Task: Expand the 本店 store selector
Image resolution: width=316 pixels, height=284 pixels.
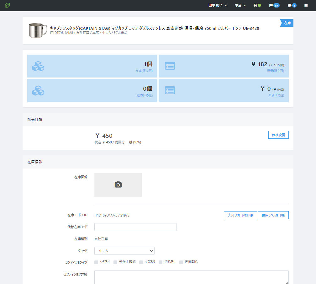Action: point(240,5)
